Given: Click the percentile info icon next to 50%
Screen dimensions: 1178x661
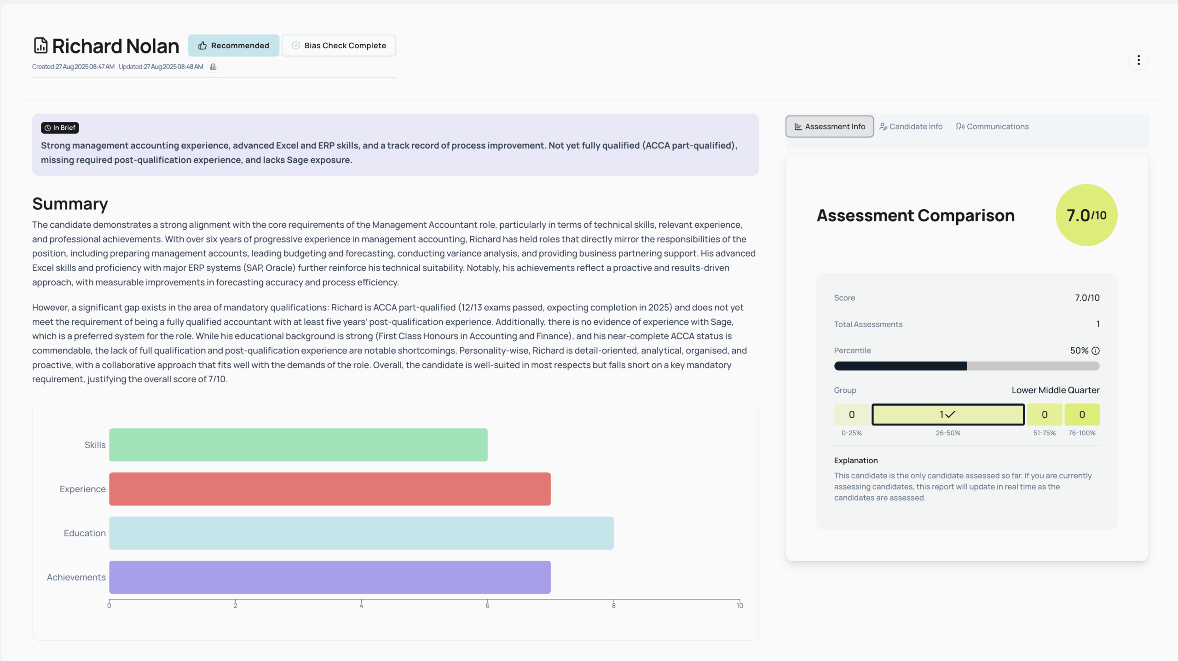Looking at the screenshot, I should [x=1096, y=351].
